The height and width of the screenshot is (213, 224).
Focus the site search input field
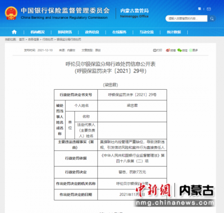(x=186, y=18)
